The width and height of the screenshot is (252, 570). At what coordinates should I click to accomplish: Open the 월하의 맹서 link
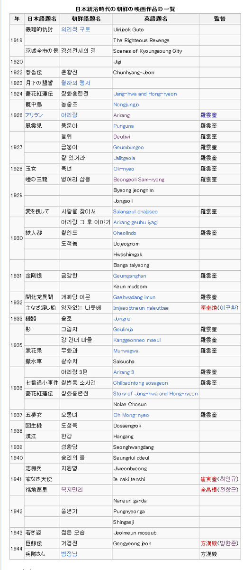[76, 83]
